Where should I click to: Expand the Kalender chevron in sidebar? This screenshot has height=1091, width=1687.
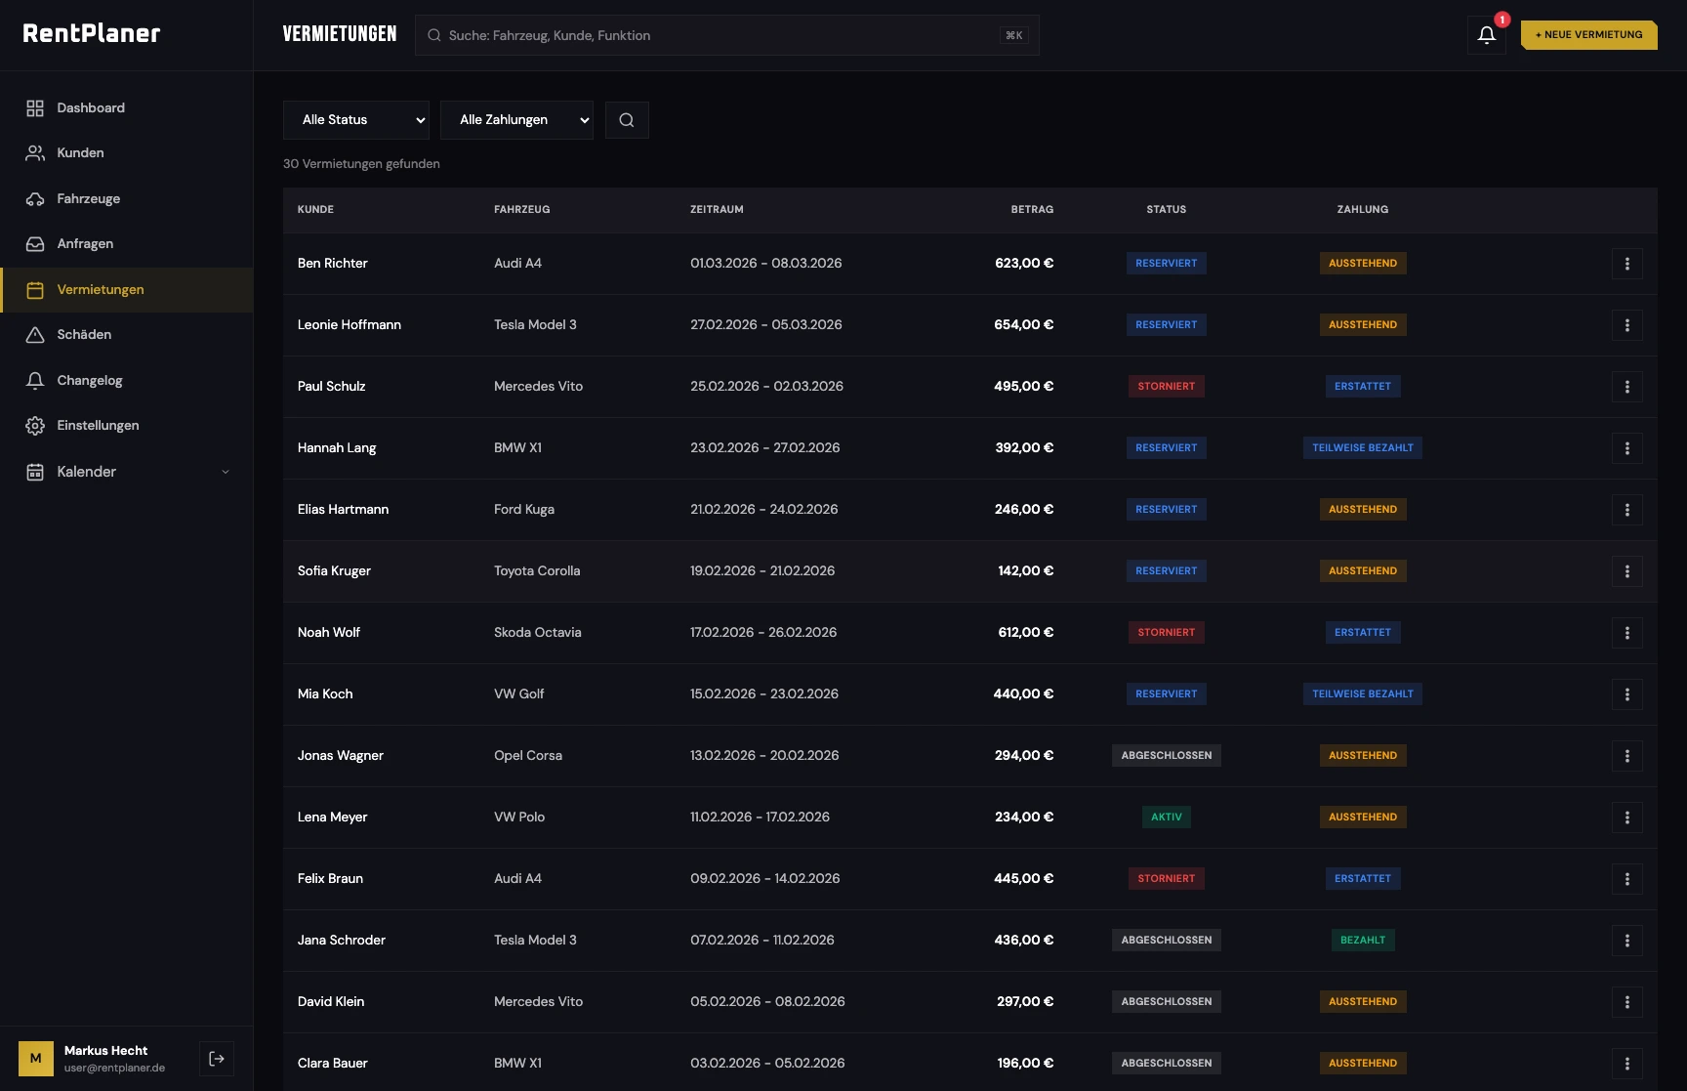click(226, 472)
